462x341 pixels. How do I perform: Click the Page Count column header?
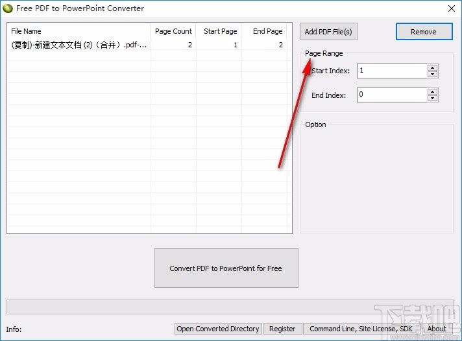pyautogui.click(x=173, y=31)
